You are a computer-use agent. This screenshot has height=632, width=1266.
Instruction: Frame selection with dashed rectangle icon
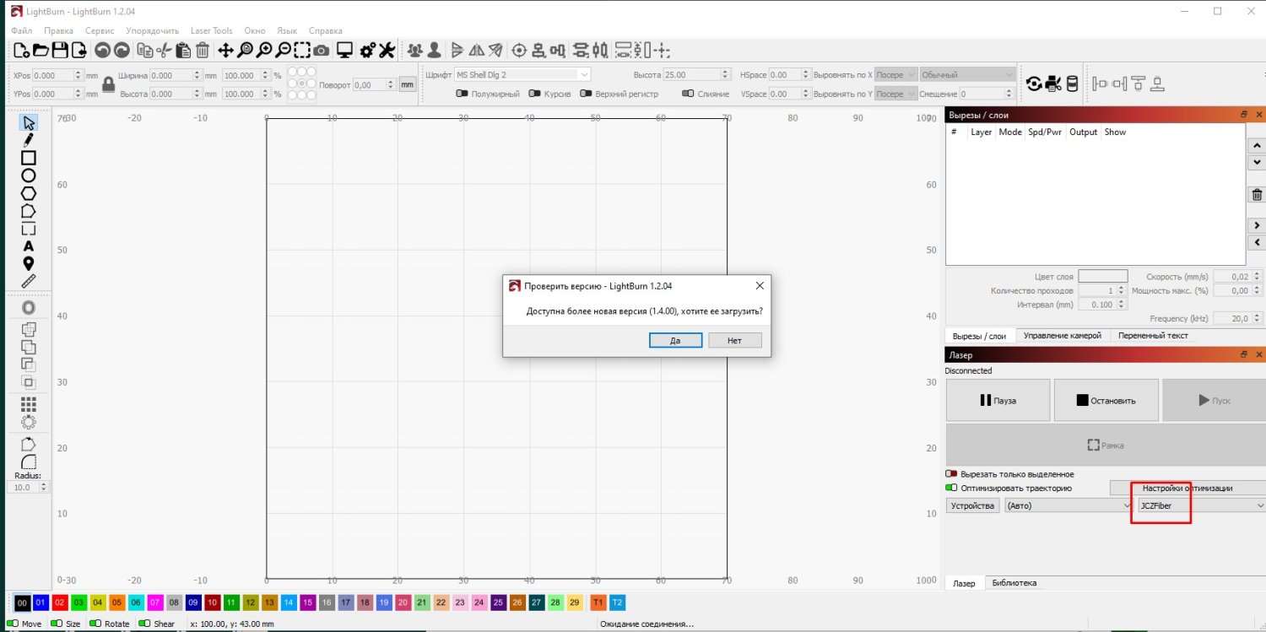point(302,51)
